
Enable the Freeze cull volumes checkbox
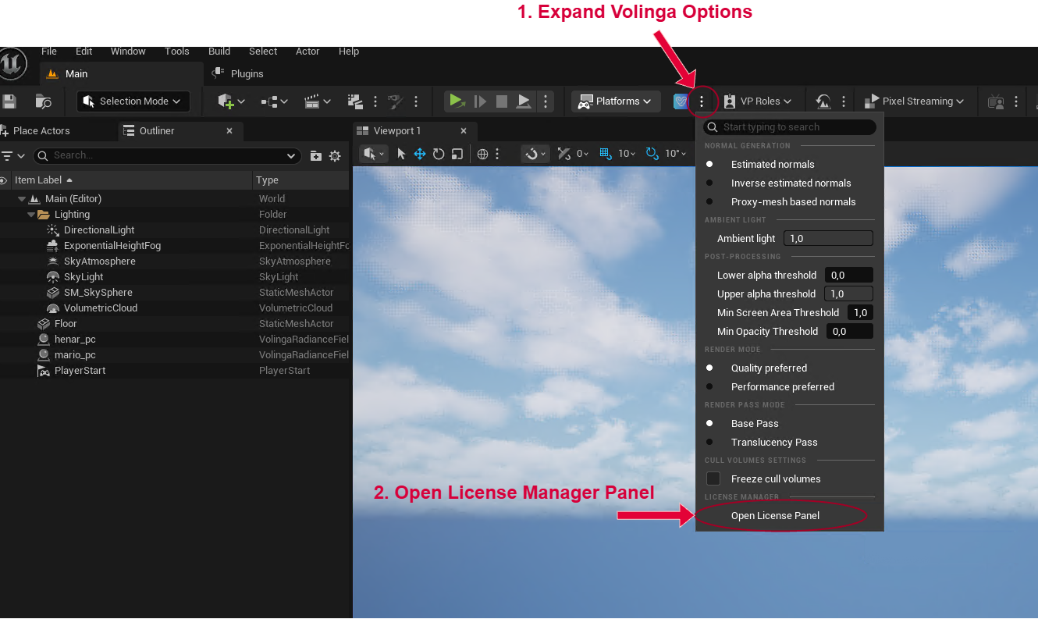tap(713, 478)
